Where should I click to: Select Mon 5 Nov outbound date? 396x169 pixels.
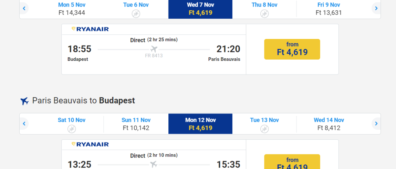[72, 9]
